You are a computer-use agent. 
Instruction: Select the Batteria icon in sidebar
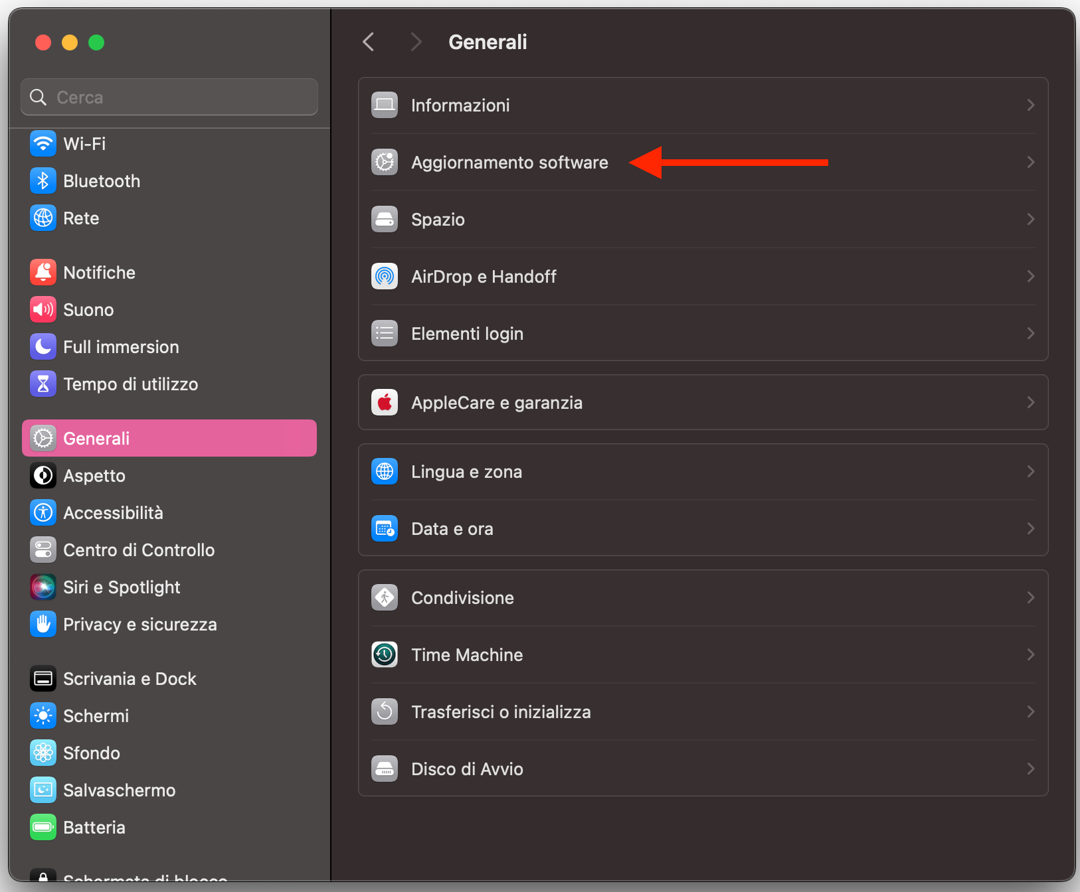point(43,827)
